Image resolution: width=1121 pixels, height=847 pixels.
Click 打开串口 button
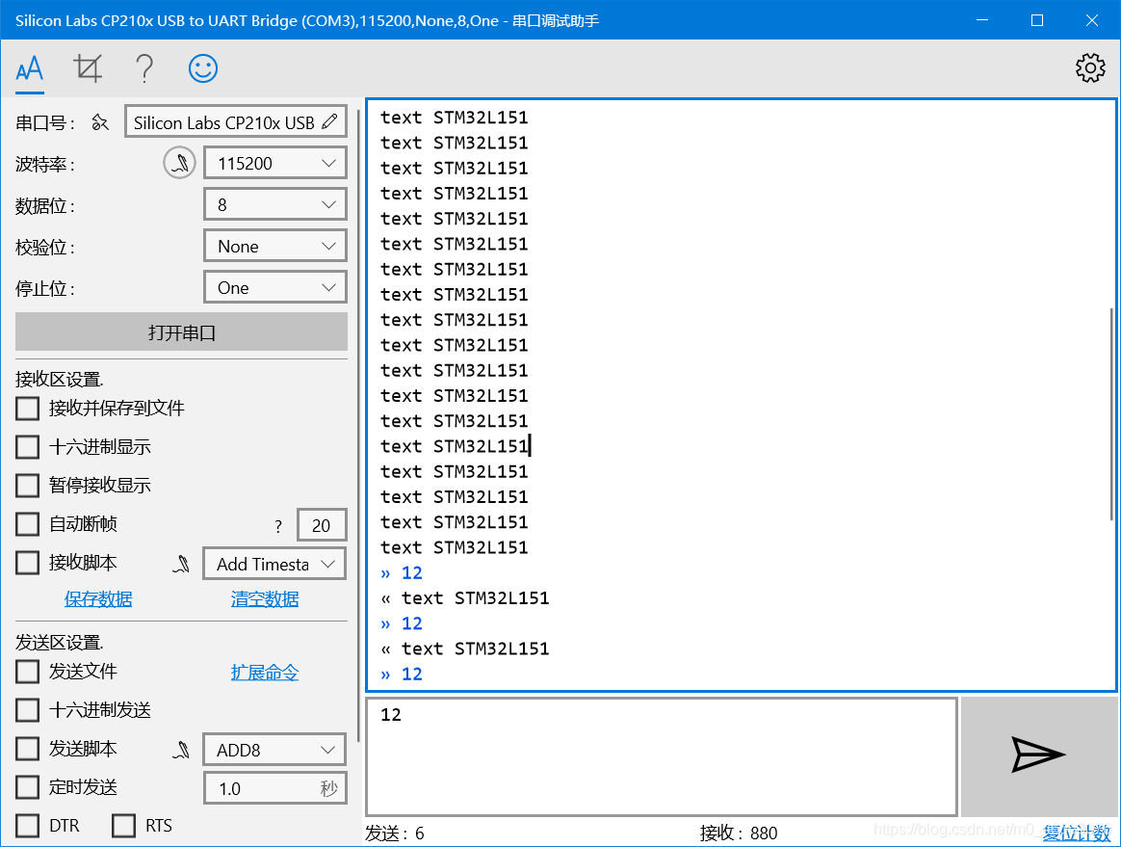tap(182, 331)
